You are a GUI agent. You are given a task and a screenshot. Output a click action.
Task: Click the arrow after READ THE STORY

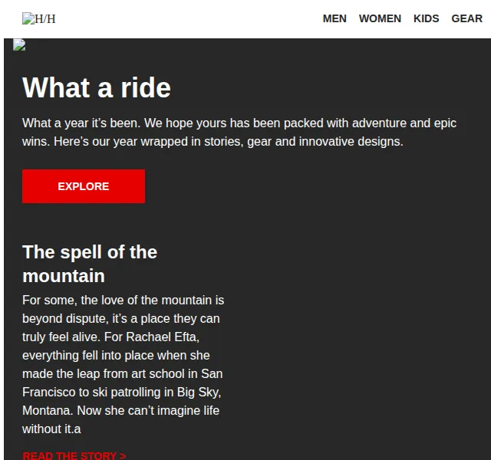coord(123,455)
